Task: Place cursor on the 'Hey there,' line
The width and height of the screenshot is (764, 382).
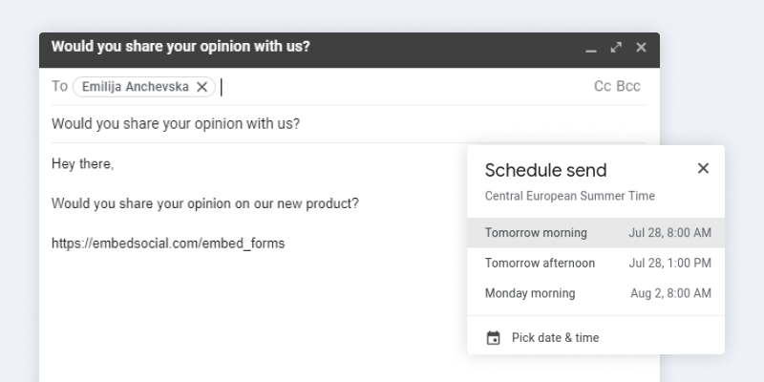Action: click(83, 164)
